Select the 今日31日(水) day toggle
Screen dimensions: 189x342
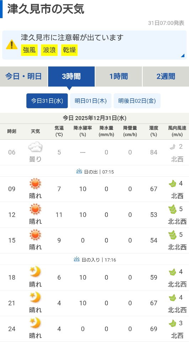tap(47, 101)
